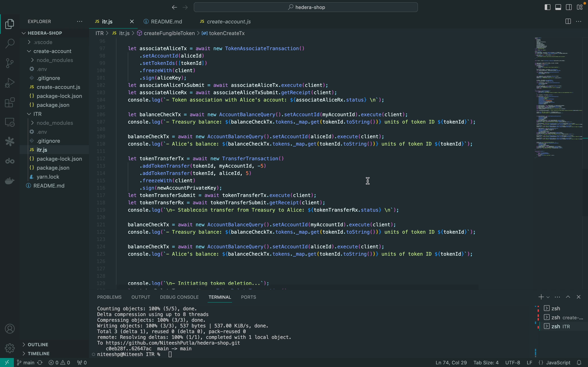This screenshot has height=367, width=588.
Task: Open Extensions view
Action: [x=10, y=103]
